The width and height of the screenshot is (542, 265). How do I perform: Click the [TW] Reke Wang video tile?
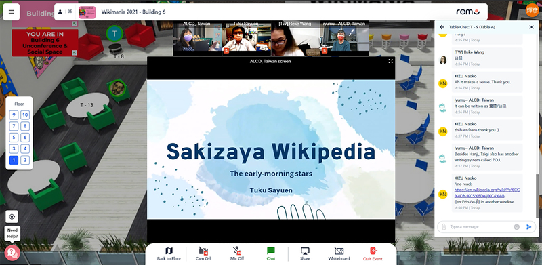pos(295,38)
